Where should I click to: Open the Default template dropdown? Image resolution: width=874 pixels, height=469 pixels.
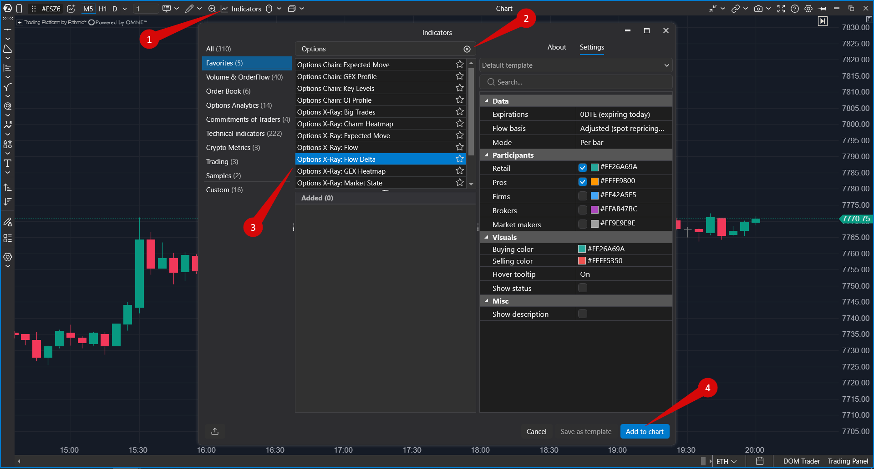(576, 65)
